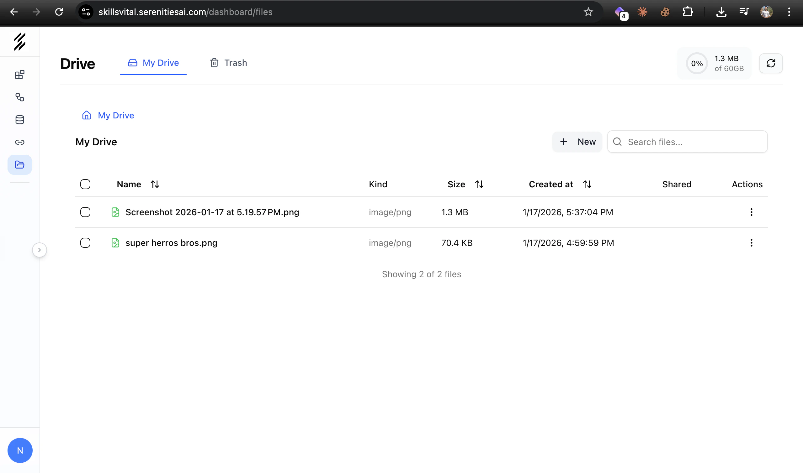Image resolution: width=803 pixels, height=473 pixels.
Task: Click the striped app logo
Action: pos(20,42)
